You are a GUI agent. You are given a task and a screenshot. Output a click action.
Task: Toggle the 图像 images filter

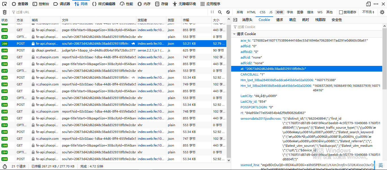300,12
